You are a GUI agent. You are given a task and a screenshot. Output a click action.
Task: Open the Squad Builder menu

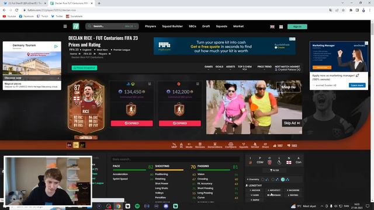click(x=172, y=26)
